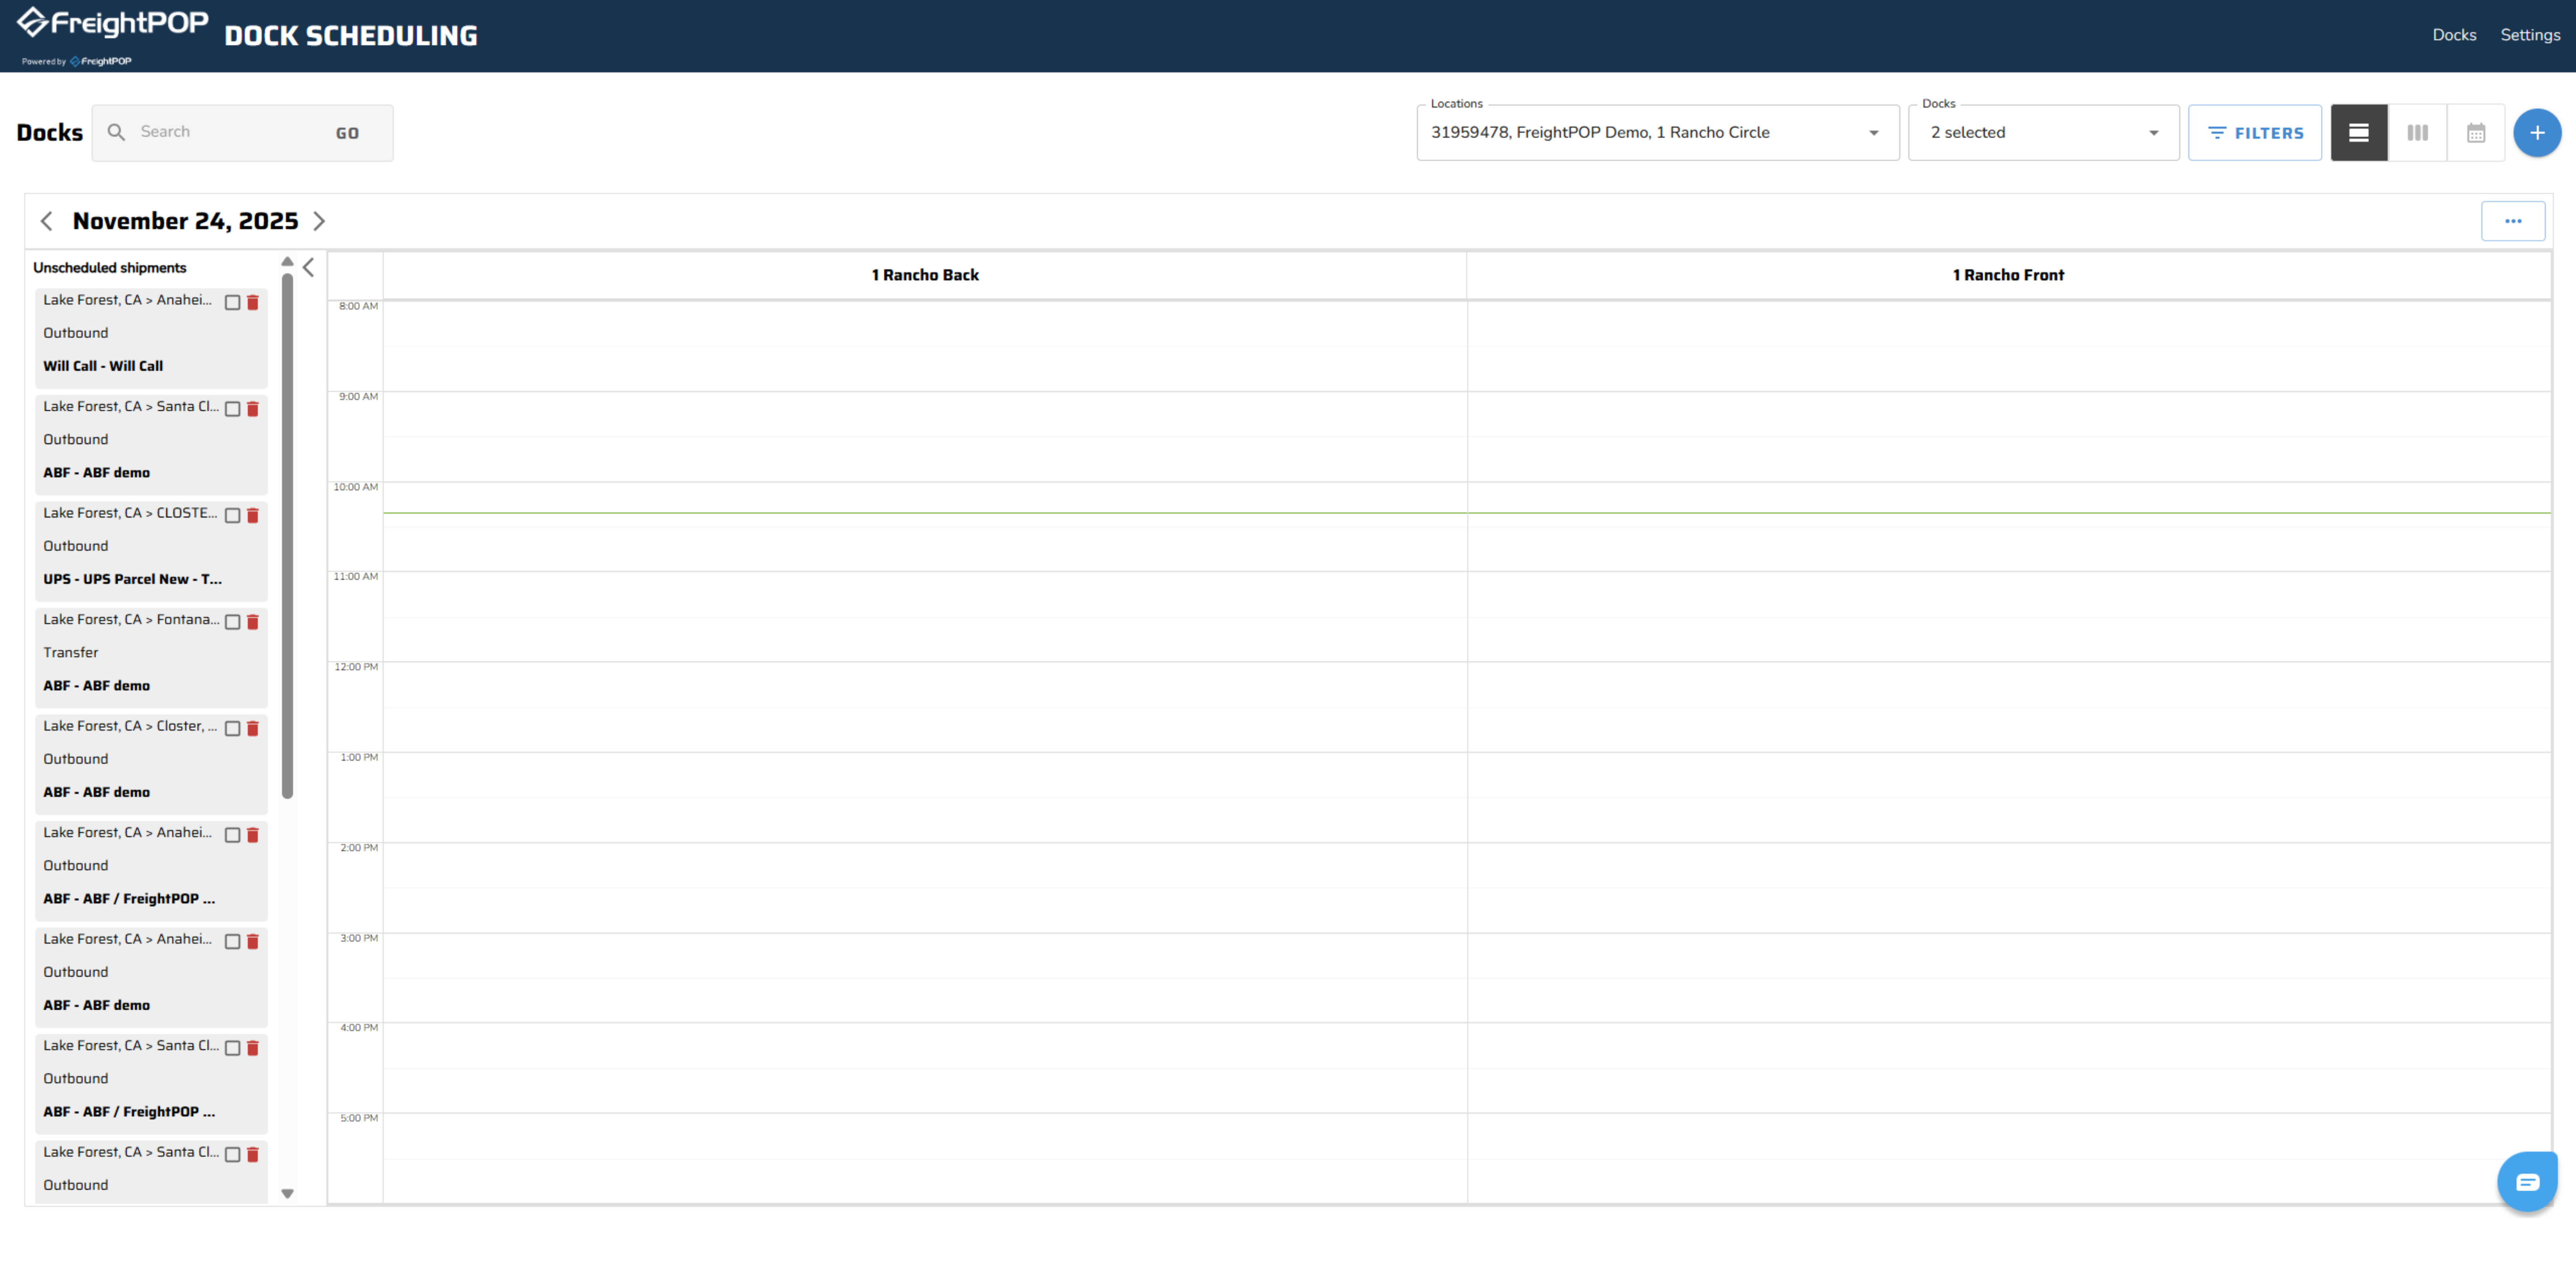Click the 'Will Call - Will Call' carrier text
The width and height of the screenshot is (2576, 1288).
tap(103, 366)
